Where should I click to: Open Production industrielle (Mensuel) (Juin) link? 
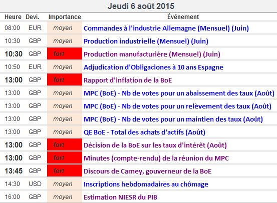coord(146,41)
